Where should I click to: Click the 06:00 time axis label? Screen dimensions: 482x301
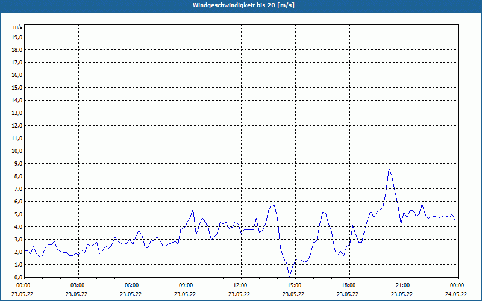point(133,285)
